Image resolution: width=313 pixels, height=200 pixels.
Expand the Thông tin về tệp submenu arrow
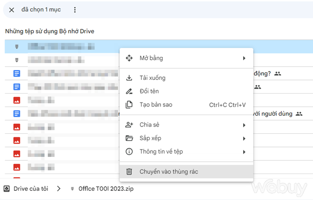244,152
